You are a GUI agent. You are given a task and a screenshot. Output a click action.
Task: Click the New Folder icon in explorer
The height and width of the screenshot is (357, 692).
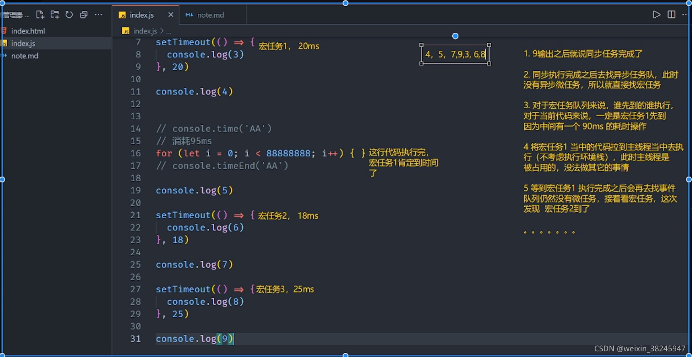(x=55, y=15)
